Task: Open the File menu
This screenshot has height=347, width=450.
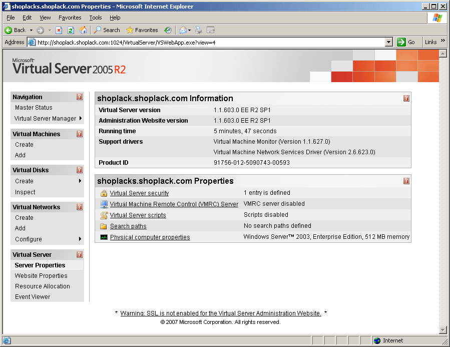Action: [x=11, y=18]
